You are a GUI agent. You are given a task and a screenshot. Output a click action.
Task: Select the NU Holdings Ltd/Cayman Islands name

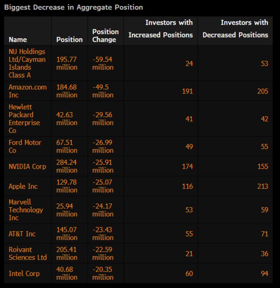27,64
